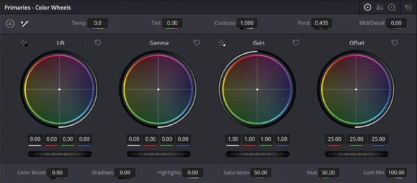Click the Offset wheel label
Screen dimensions: 417x183
(x=356, y=43)
